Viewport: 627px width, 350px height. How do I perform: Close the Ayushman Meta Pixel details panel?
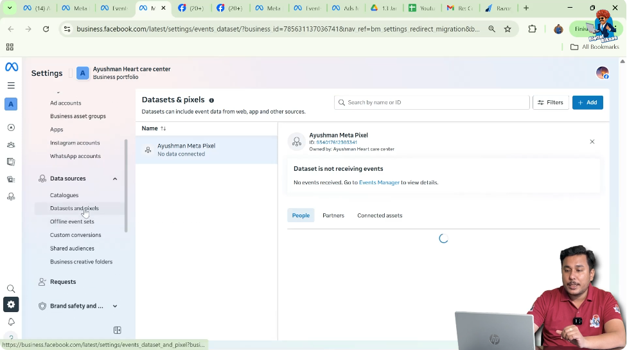tap(592, 141)
